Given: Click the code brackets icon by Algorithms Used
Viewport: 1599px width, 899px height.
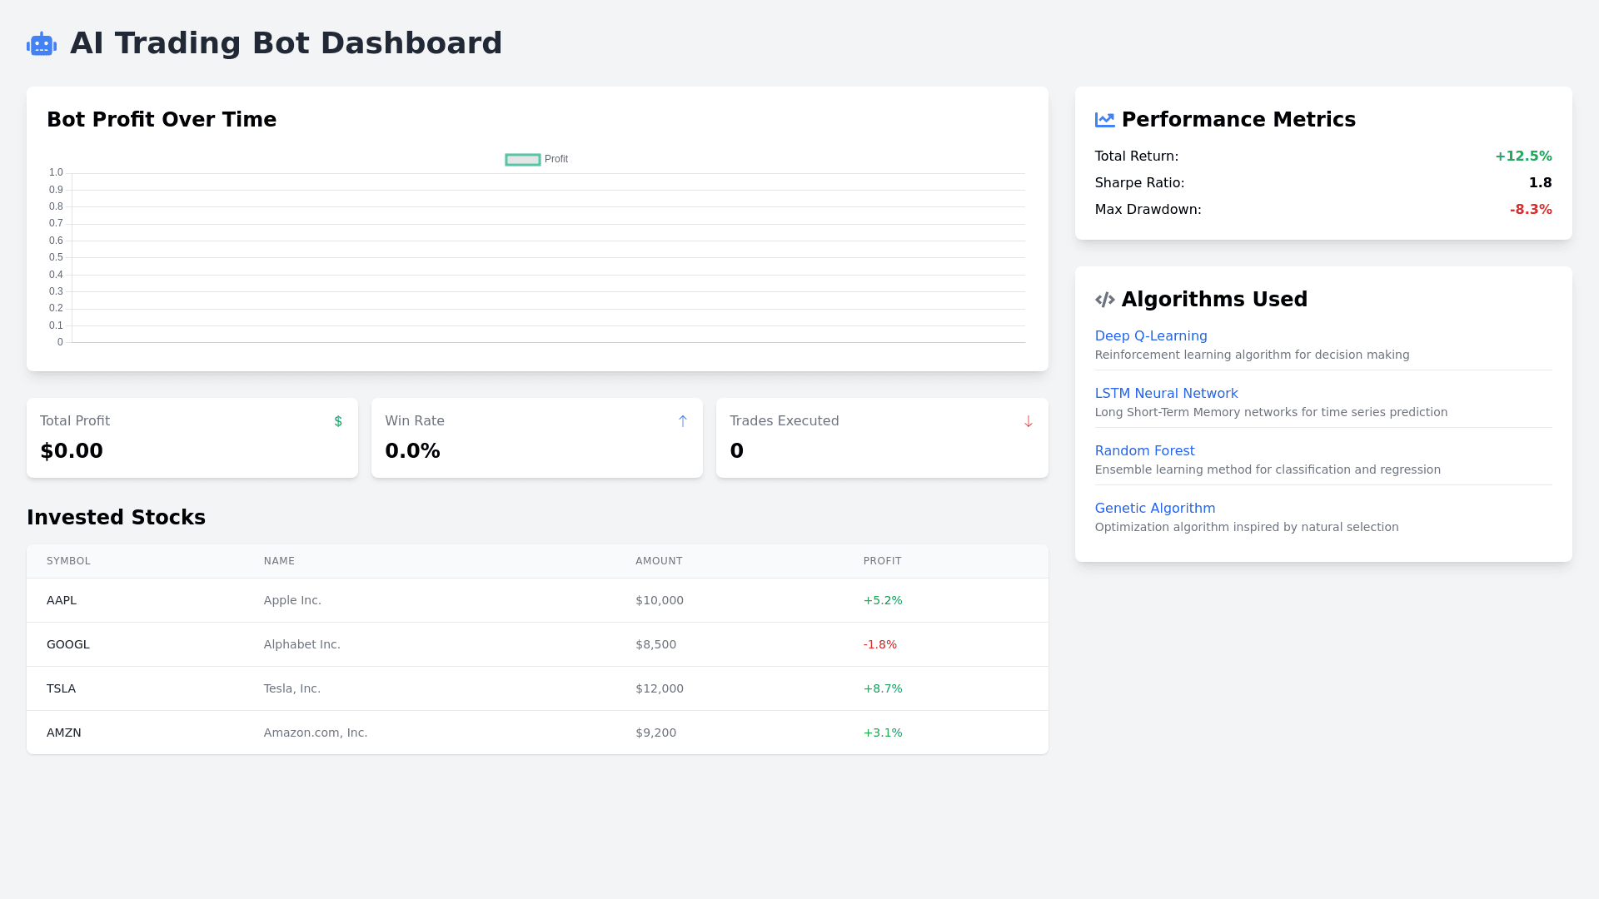Looking at the screenshot, I should (1104, 300).
